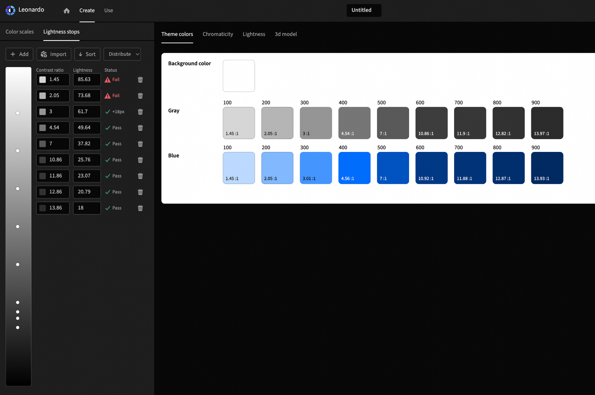
Task: Sort the lightness stops
Action: point(87,54)
